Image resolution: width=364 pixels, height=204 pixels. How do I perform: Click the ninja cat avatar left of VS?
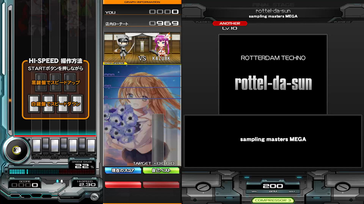coord(123,47)
